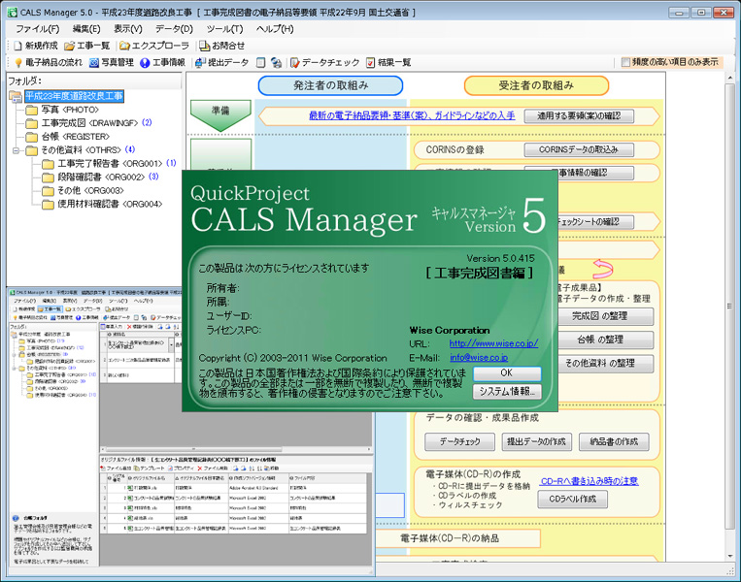Screen dimensions: 741x582
Task: Open the ファイル(F) menu
Action: 38,29
